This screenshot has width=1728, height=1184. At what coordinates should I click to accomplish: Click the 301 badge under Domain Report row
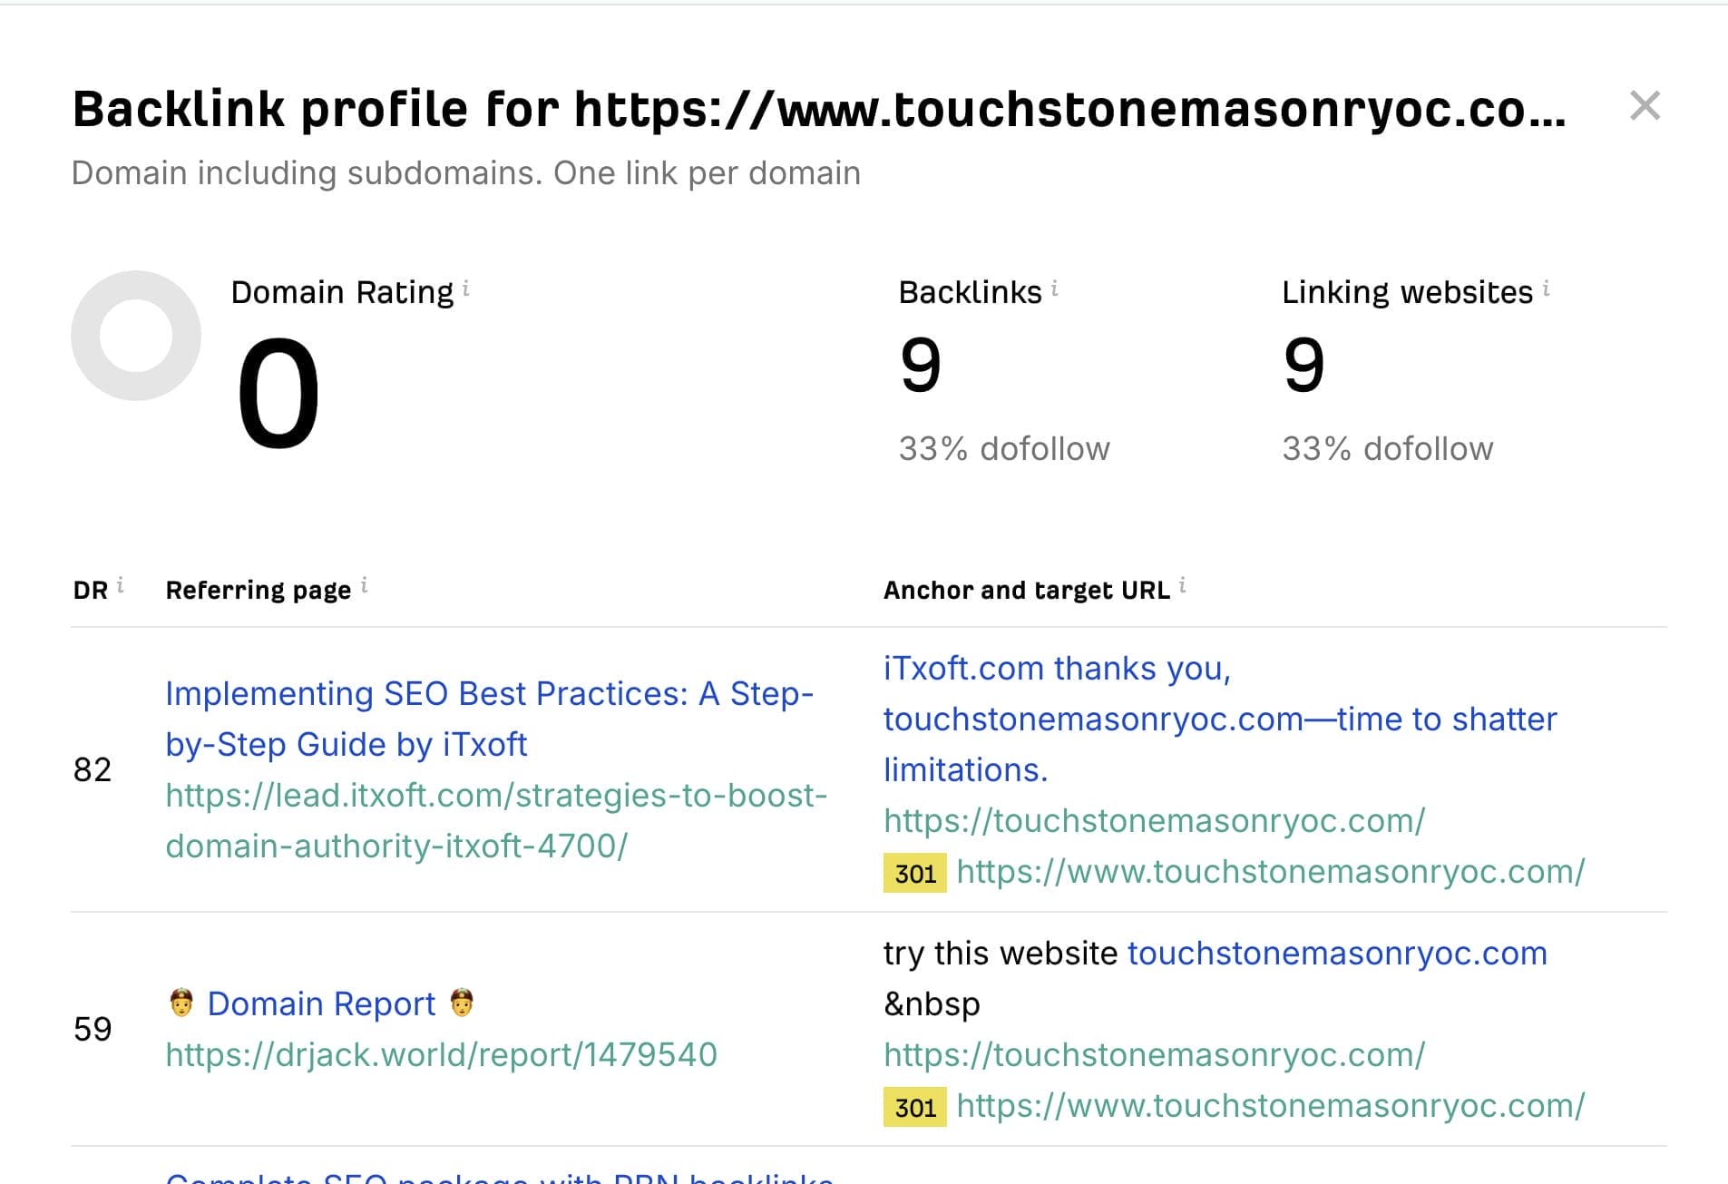pos(914,1107)
